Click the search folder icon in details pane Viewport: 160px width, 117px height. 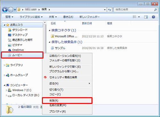tap(10, 109)
